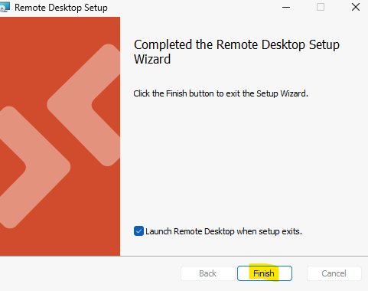Click the 'Remote Desktop Setup' title bar text

pyautogui.click(x=61, y=8)
